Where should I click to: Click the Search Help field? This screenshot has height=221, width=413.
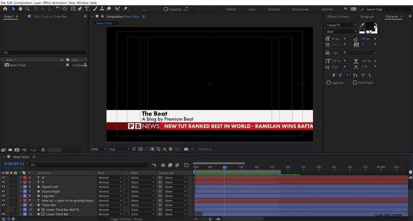(x=386, y=9)
